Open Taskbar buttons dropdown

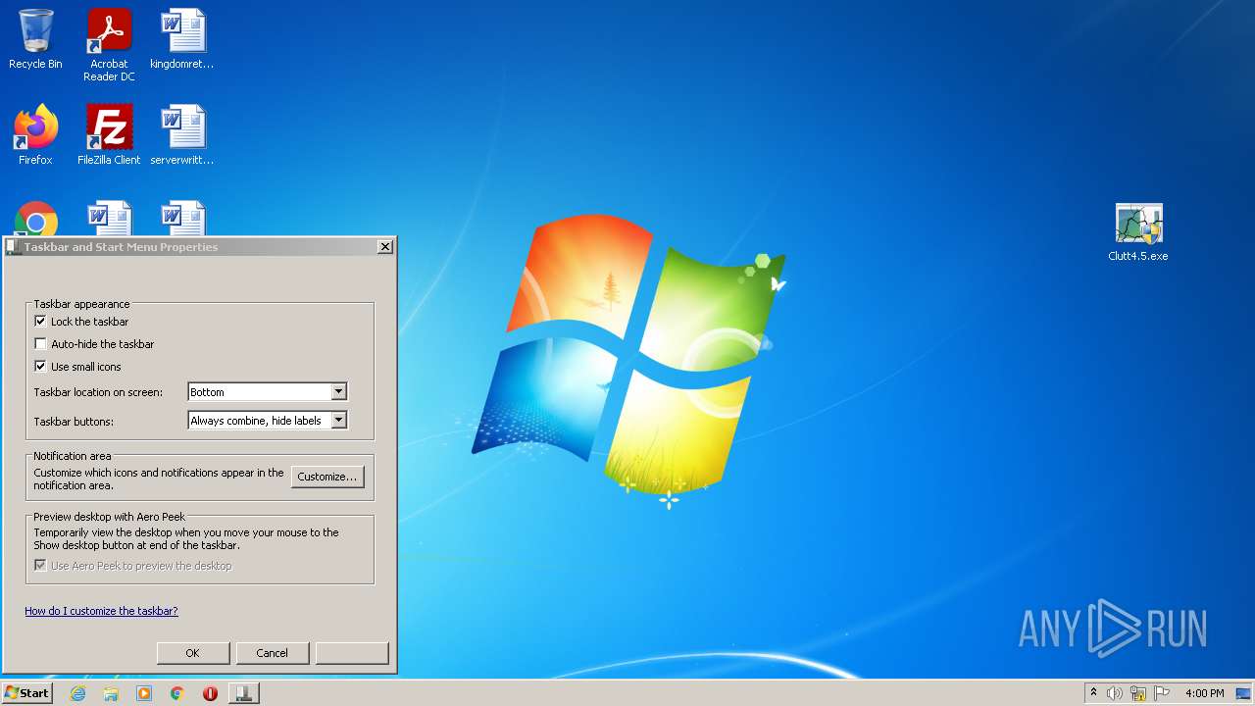pyautogui.click(x=268, y=421)
